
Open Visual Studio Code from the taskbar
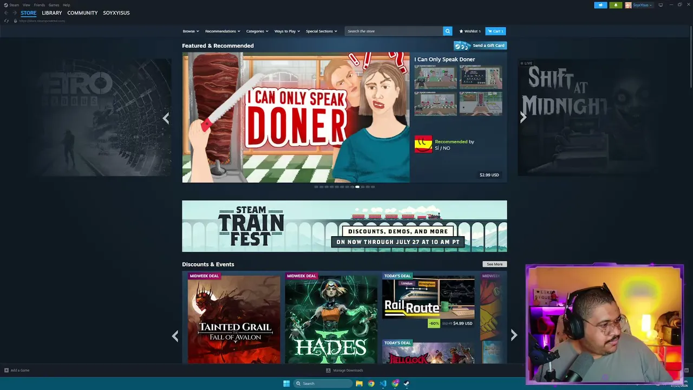(383, 383)
